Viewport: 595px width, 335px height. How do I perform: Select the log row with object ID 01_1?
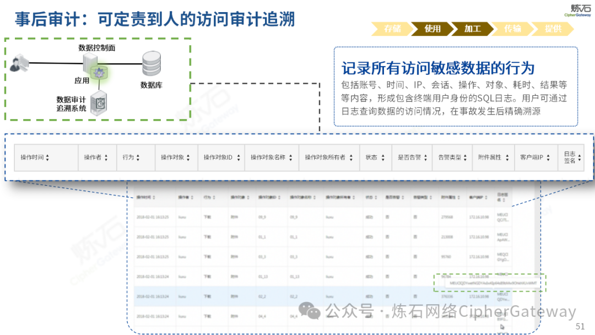click(x=322, y=237)
